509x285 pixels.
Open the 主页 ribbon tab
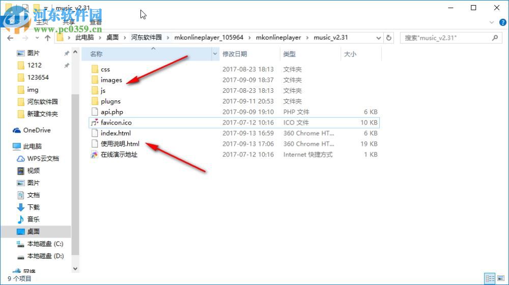tap(42, 22)
